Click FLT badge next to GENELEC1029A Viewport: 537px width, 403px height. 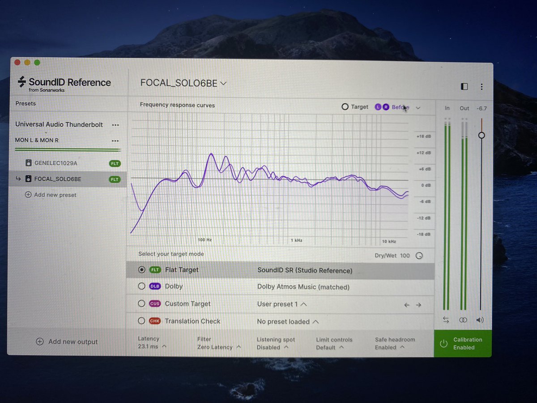click(115, 163)
